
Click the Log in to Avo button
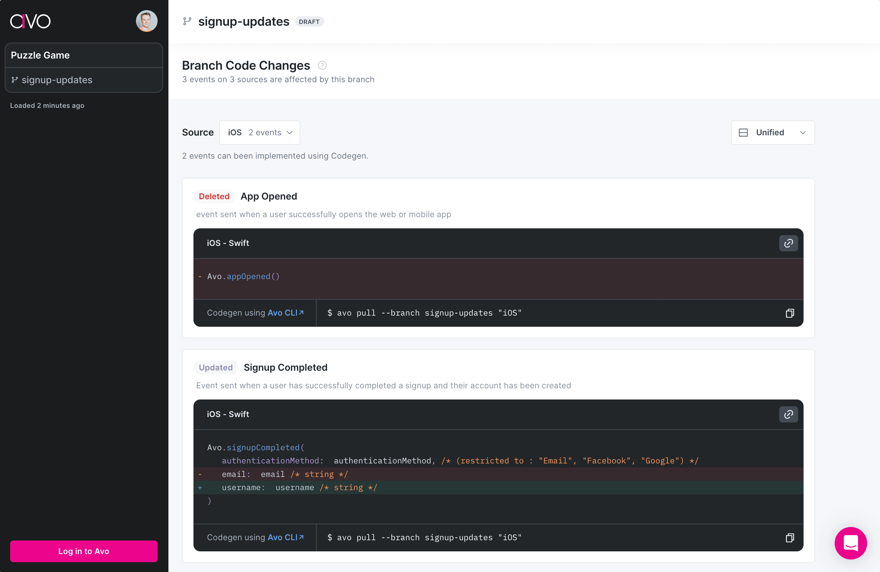pos(84,551)
